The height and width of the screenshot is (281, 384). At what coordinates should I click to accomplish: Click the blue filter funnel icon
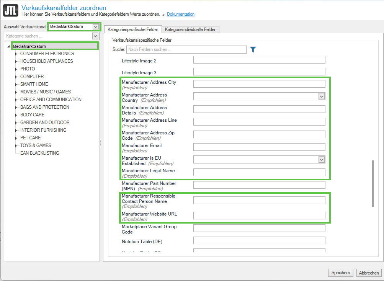tap(253, 49)
